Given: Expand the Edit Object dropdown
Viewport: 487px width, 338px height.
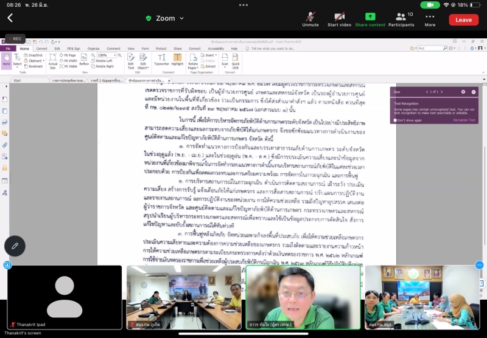Looking at the screenshot, I should (x=144, y=64).
